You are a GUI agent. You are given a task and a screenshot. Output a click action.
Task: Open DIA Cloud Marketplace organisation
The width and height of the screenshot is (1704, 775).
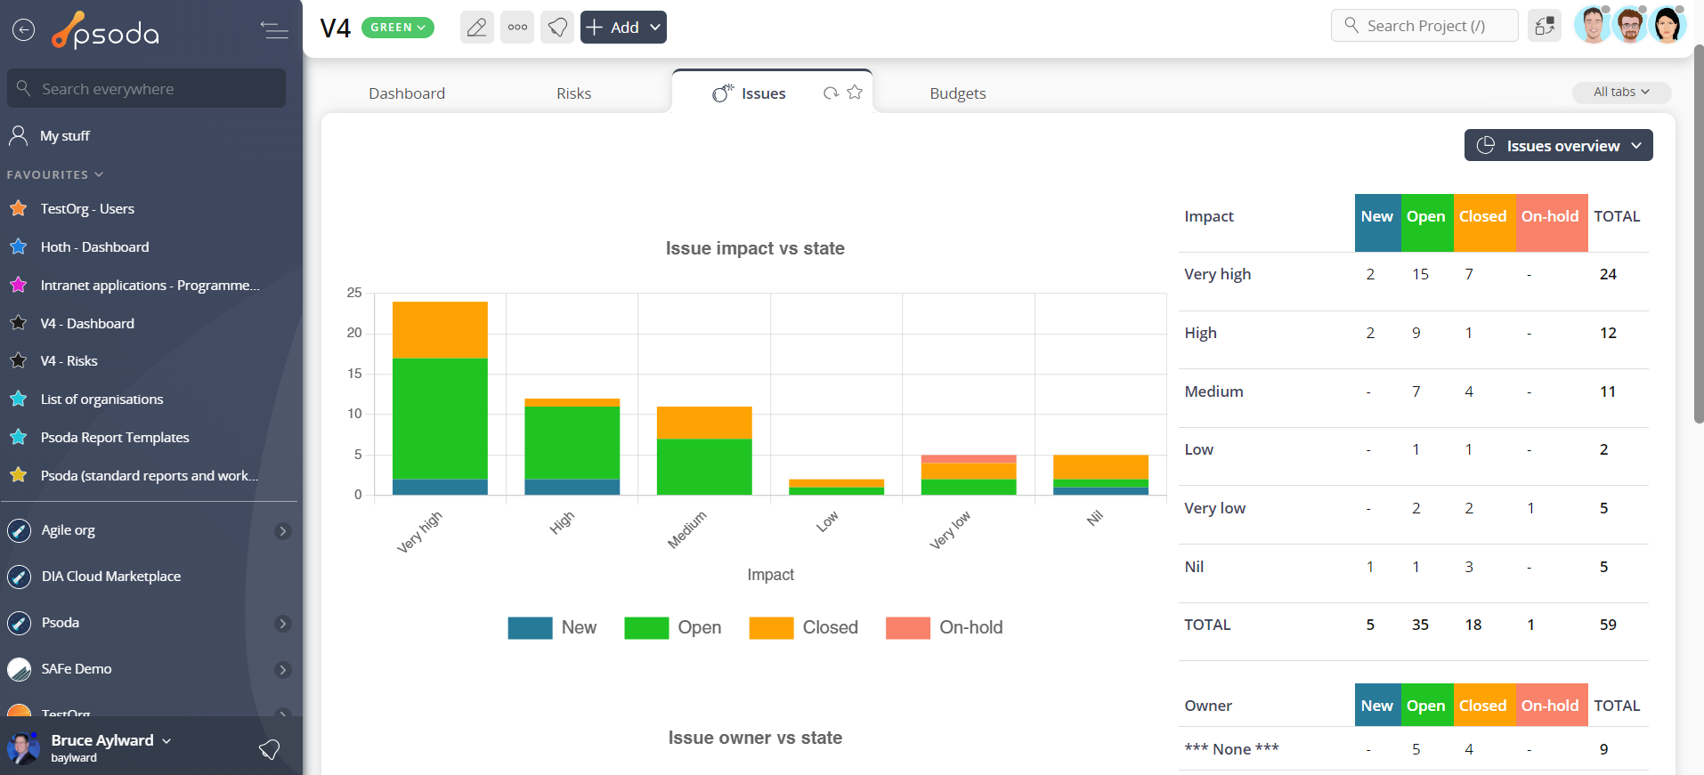pos(111,577)
